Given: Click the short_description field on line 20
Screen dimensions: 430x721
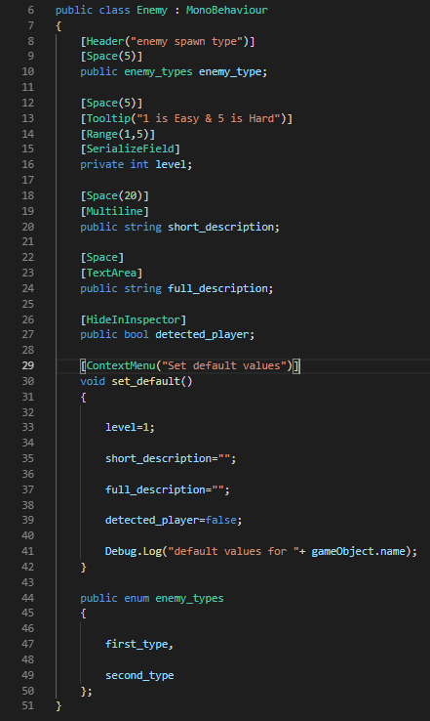Looking at the screenshot, I should tap(220, 228).
